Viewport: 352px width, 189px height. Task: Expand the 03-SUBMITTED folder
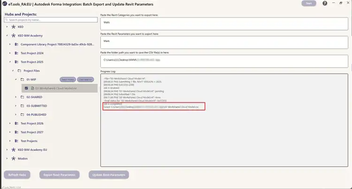pyautogui.click(x=15, y=106)
